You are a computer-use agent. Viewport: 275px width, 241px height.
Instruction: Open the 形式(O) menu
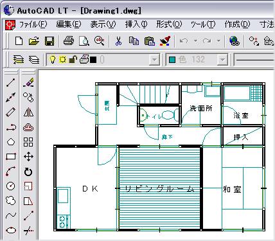click(169, 24)
